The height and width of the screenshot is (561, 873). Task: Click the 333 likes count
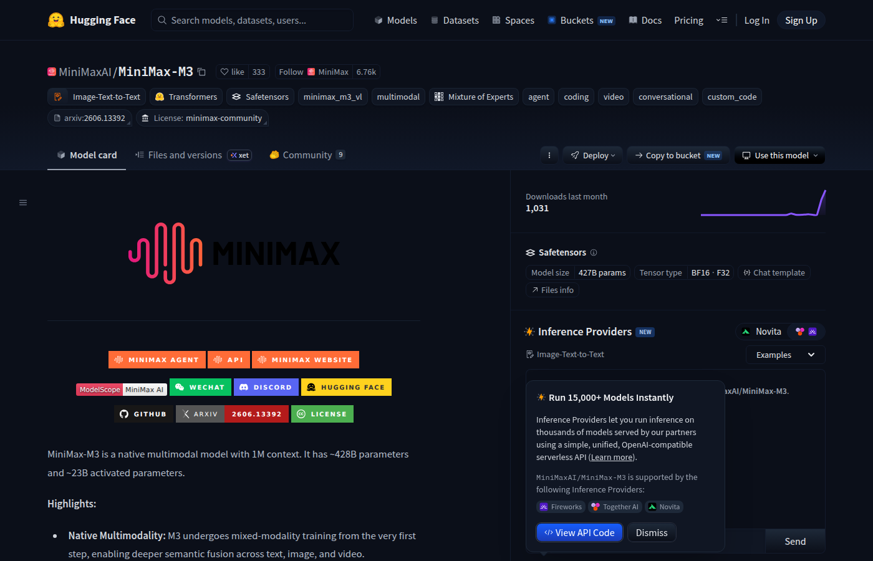point(259,72)
